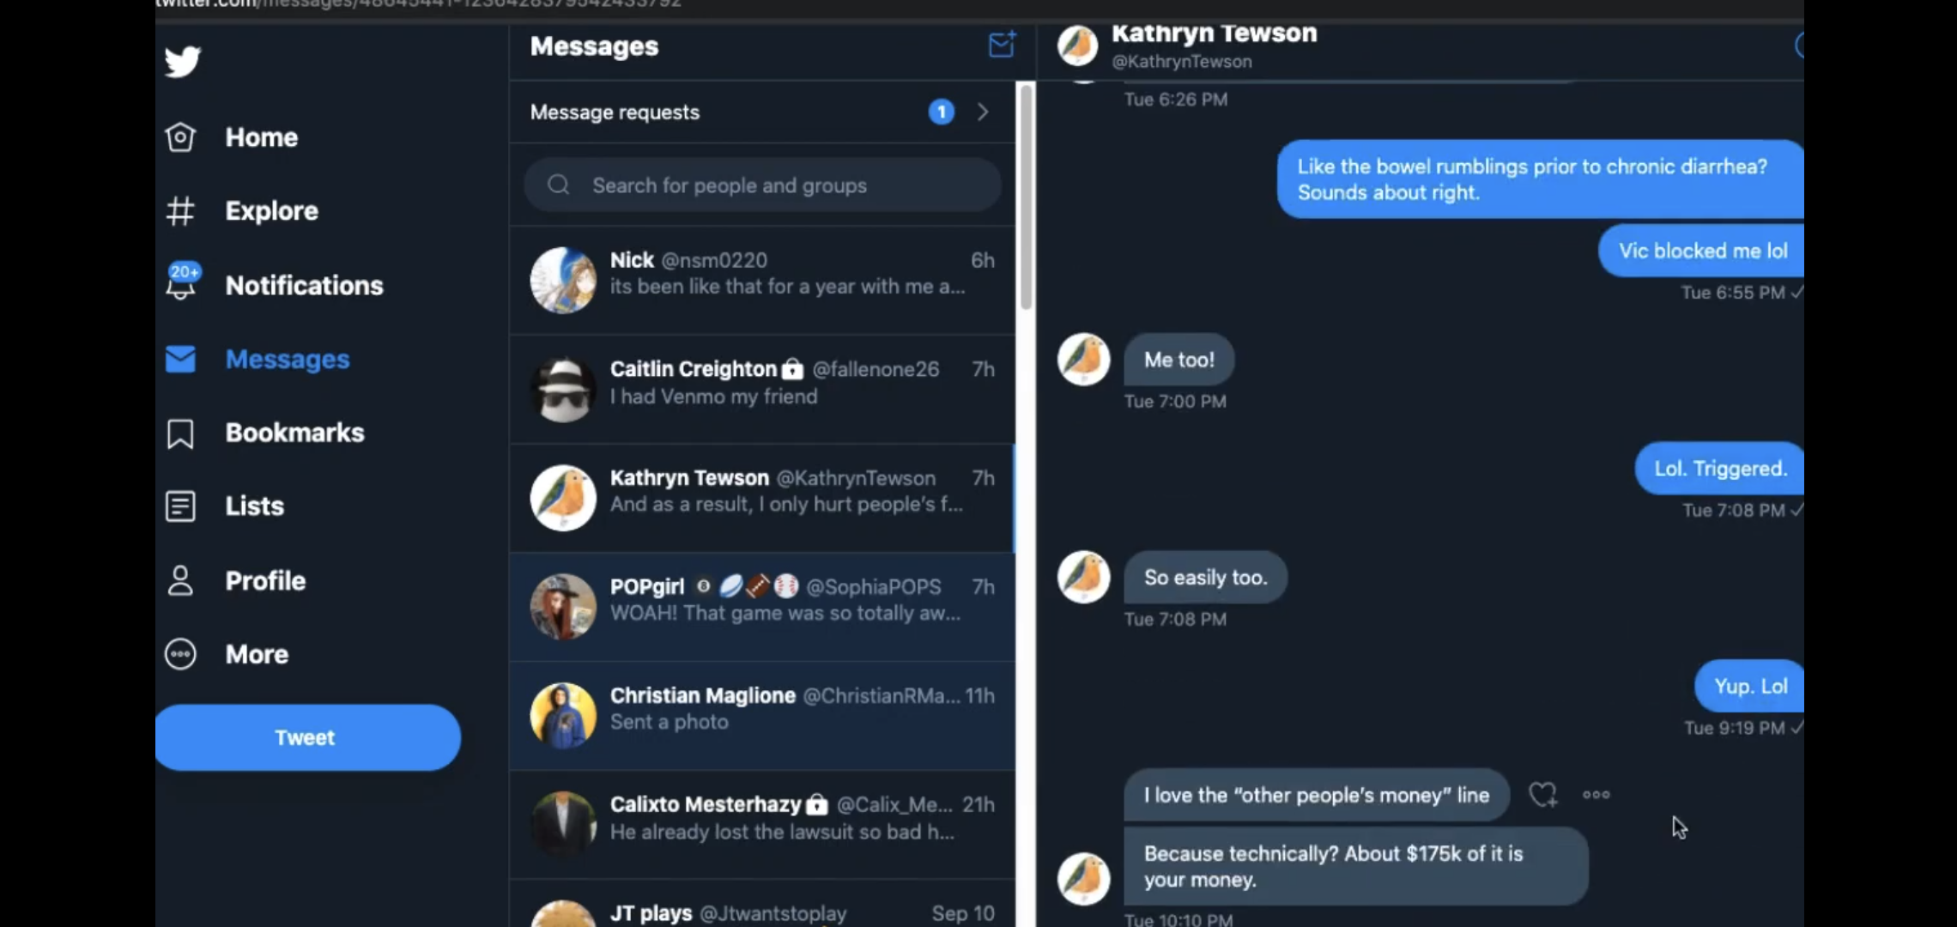Image resolution: width=1957 pixels, height=927 pixels.
Task: Select Profile in the left navigation
Action: pos(236,581)
